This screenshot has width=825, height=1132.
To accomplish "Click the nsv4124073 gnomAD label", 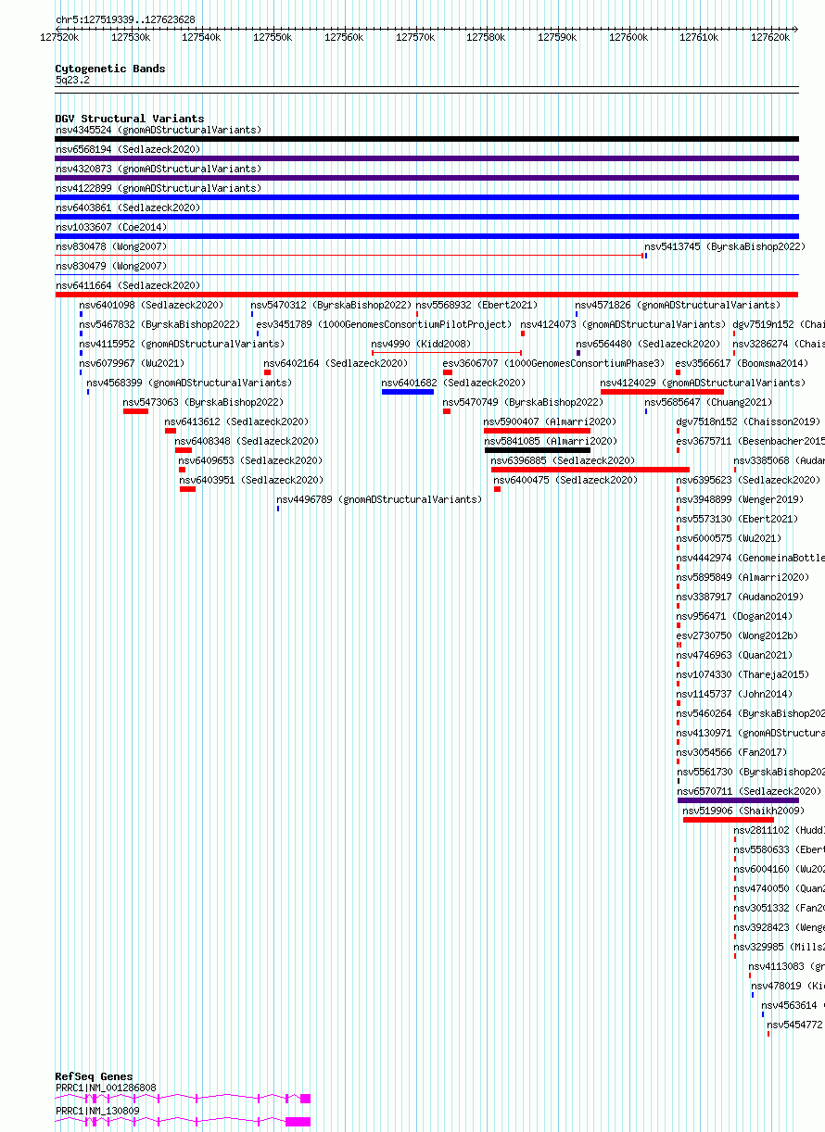I will tap(623, 324).
